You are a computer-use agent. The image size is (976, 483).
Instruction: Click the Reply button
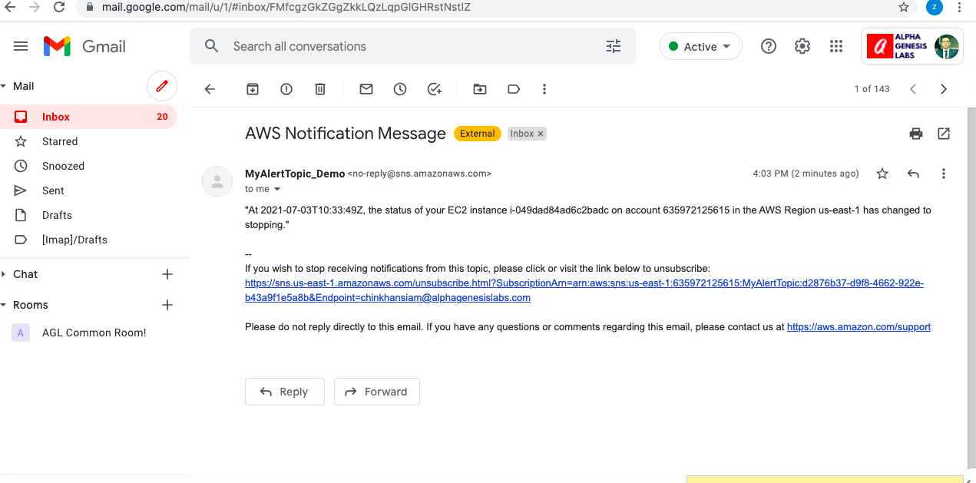[285, 392]
